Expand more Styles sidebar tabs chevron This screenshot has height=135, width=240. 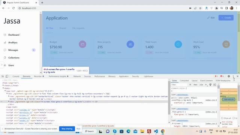coord(234,81)
